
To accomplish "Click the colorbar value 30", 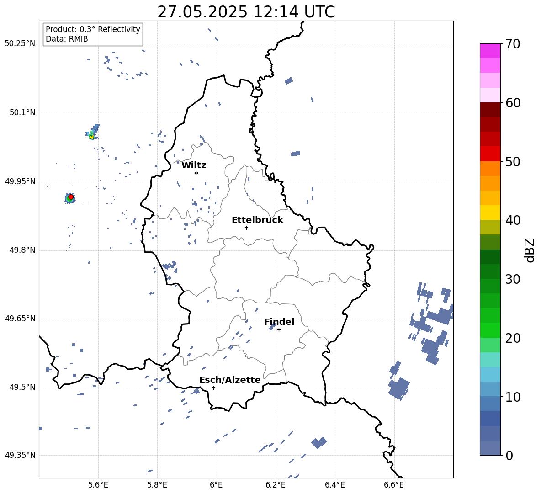I will 513,279.
